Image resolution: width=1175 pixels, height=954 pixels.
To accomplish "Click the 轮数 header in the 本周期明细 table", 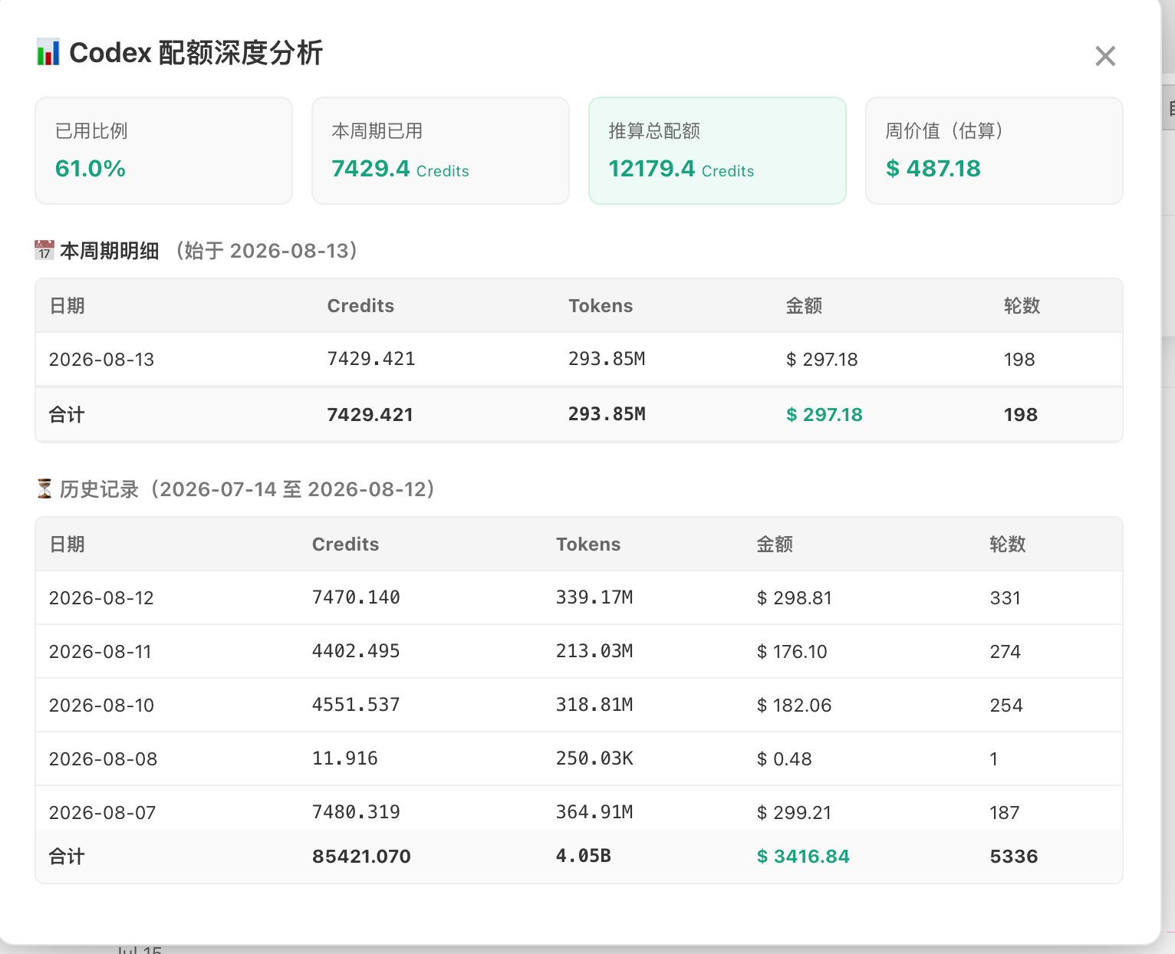I will [1022, 306].
